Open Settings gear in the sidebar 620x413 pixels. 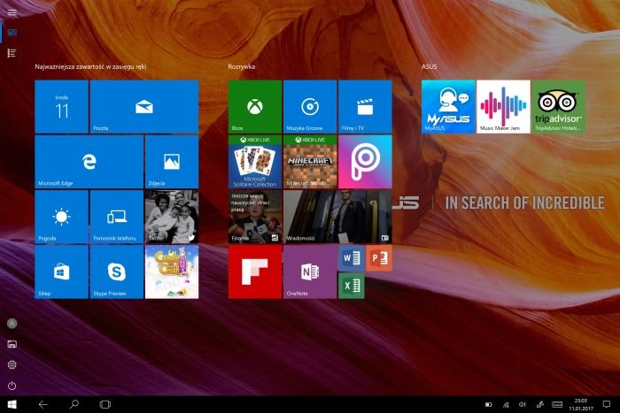coord(12,365)
